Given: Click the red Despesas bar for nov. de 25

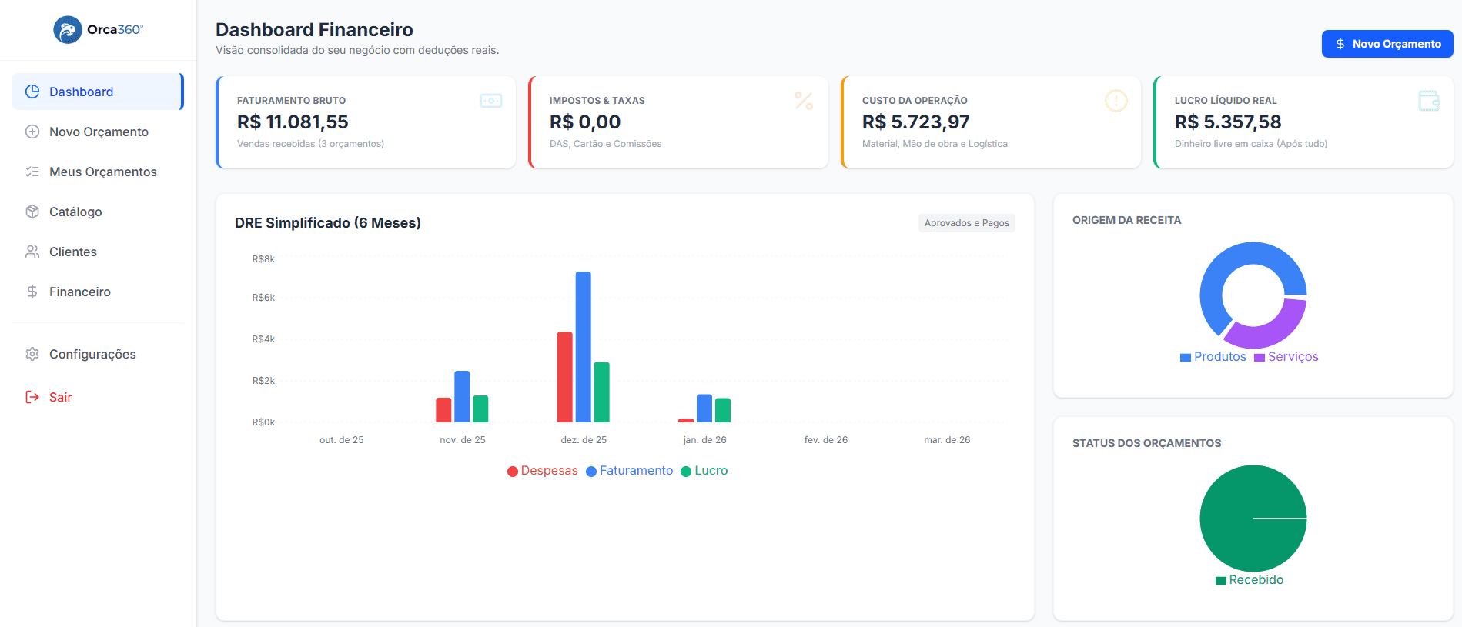Looking at the screenshot, I should [x=443, y=410].
